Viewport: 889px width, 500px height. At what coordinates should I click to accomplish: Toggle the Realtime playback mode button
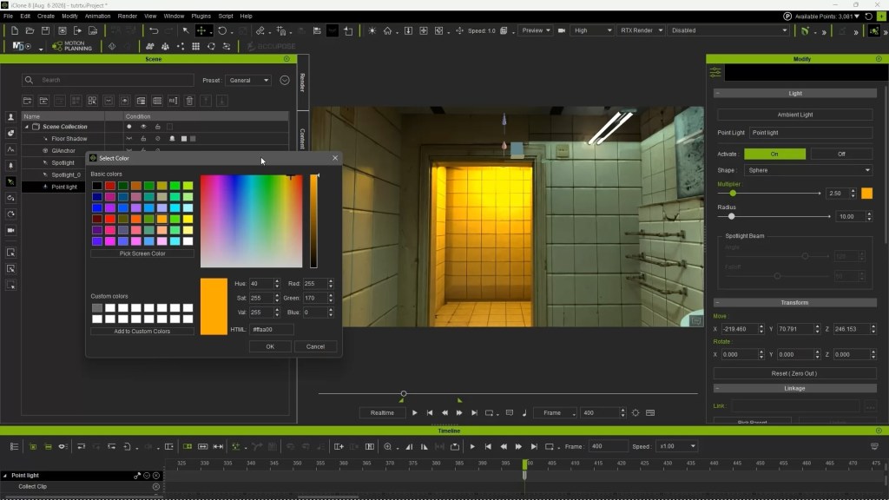tap(382, 412)
